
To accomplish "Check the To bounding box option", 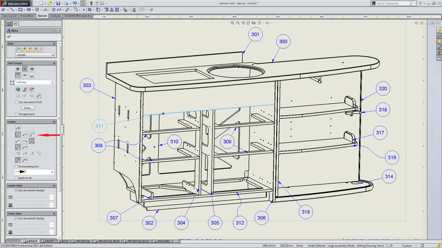I will (x=16, y=166).
